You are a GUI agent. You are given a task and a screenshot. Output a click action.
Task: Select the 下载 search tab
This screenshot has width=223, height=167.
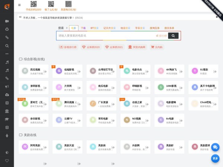(83, 28)
